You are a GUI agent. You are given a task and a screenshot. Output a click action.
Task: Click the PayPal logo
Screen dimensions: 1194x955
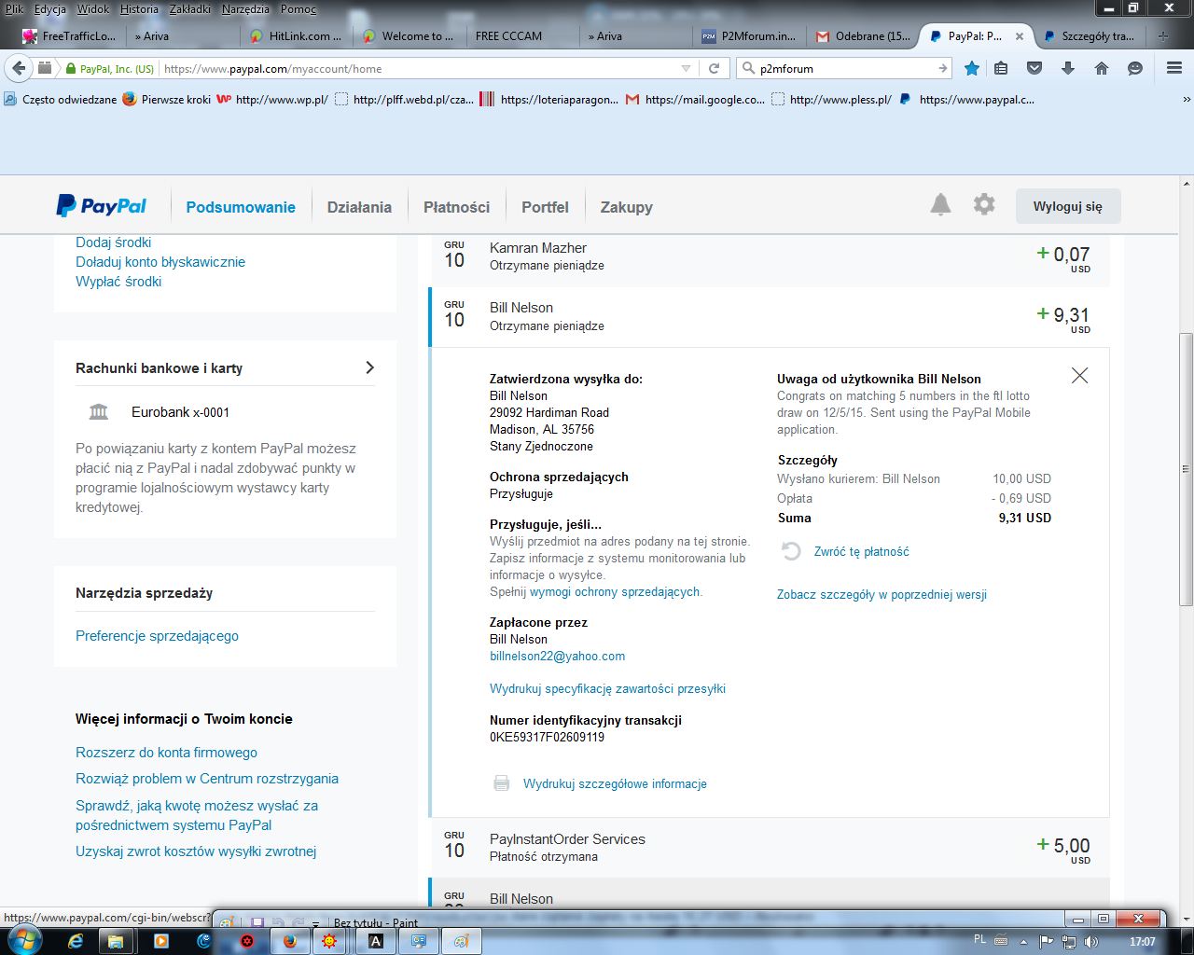(102, 206)
